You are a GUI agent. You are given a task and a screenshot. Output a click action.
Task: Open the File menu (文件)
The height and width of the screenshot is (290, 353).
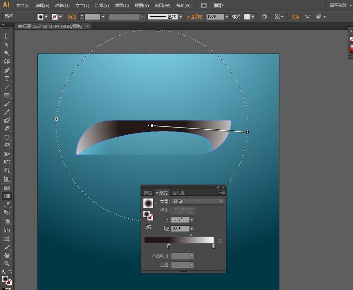23,5
